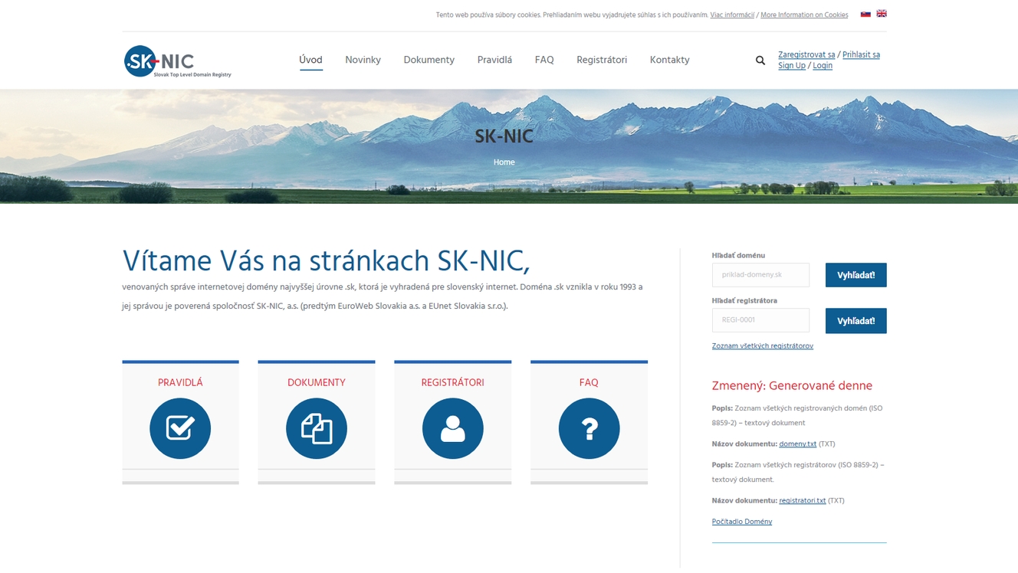Click the Vítame Vás na stránkach heading
The height and width of the screenshot is (573, 1018).
pos(326,261)
